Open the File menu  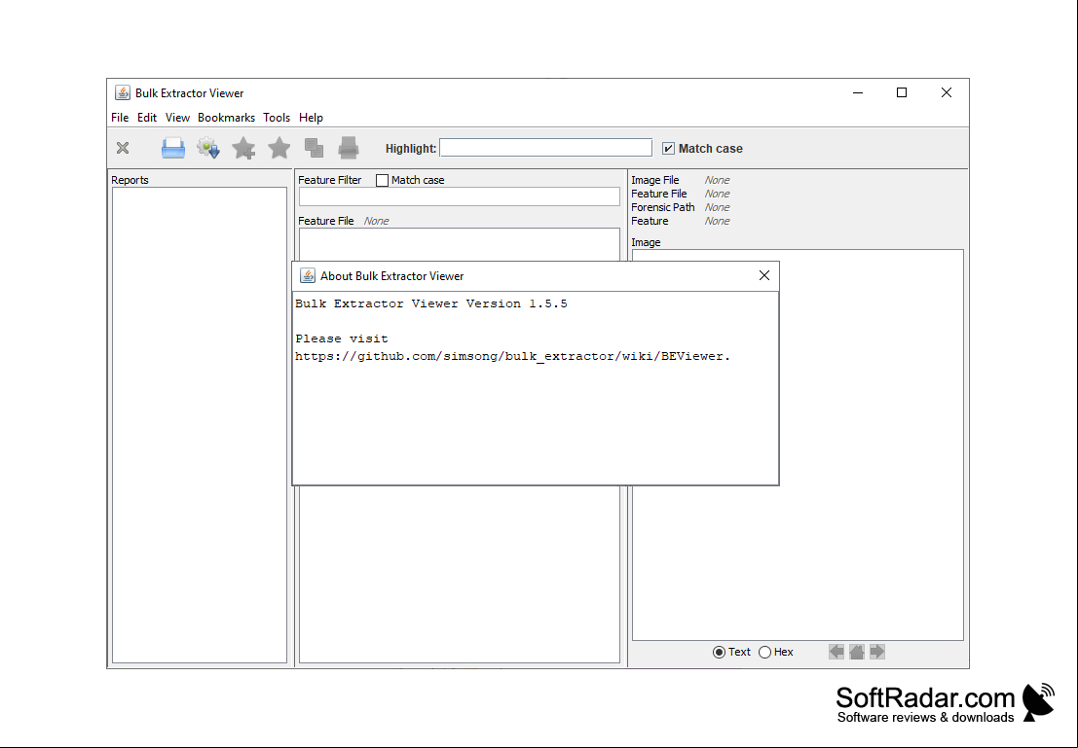pyautogui.click(x=120, y=118)
